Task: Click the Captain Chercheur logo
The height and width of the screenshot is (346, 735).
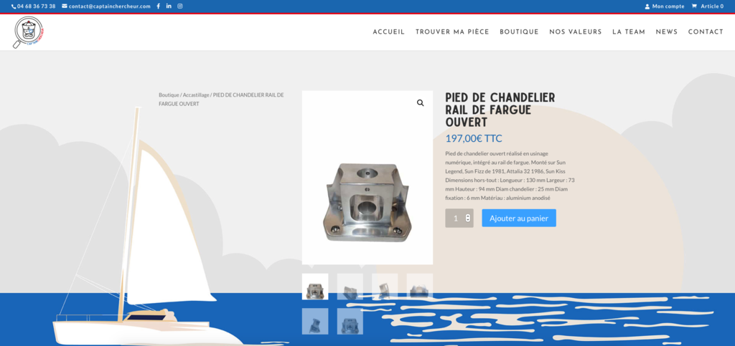Action: pos(29,32)
